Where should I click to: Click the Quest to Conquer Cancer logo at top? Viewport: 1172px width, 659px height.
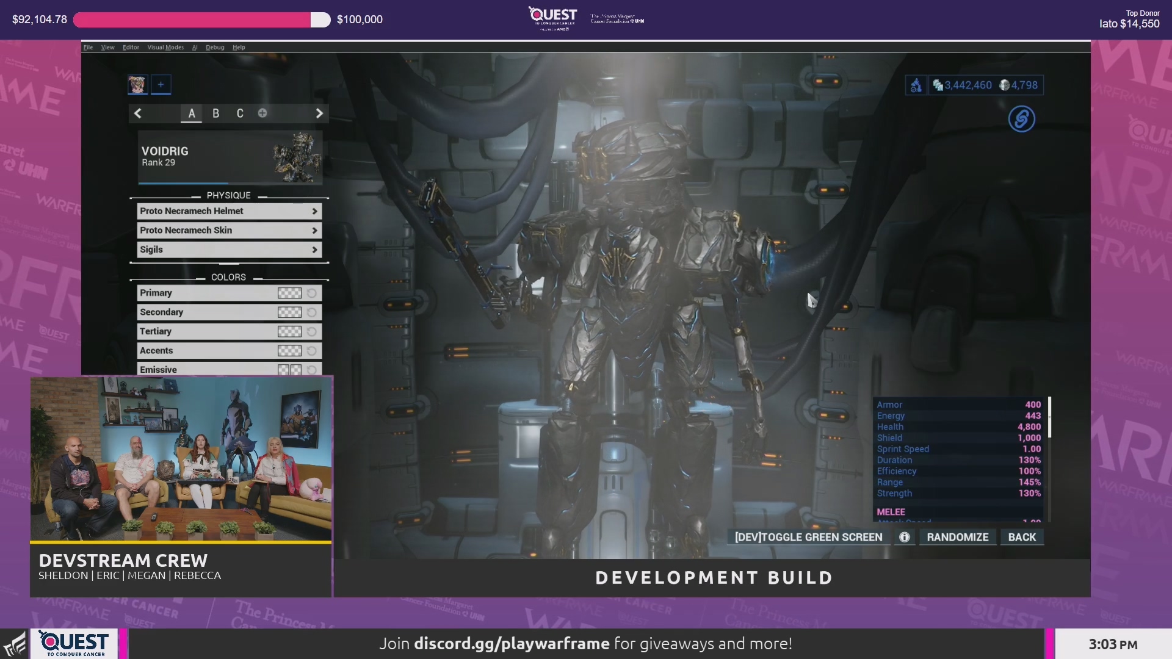pyautogui.click(x=554, y=18)
